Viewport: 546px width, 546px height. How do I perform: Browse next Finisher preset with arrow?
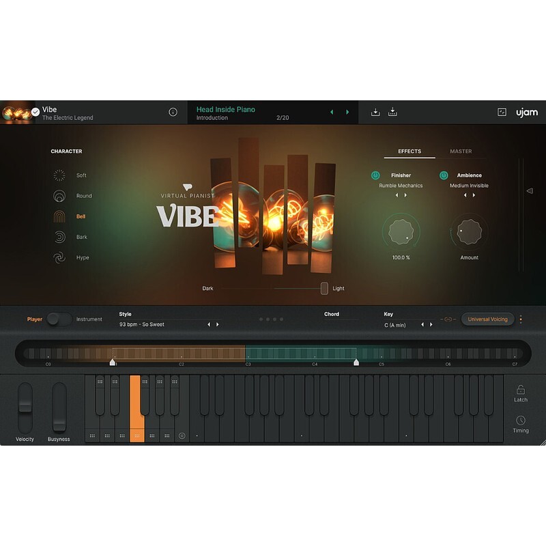(406, 195)
